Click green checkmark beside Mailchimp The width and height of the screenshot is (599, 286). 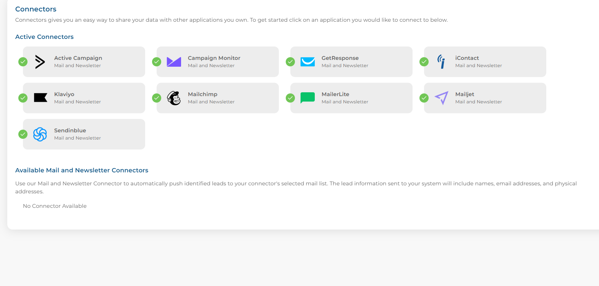coord(157,98)
